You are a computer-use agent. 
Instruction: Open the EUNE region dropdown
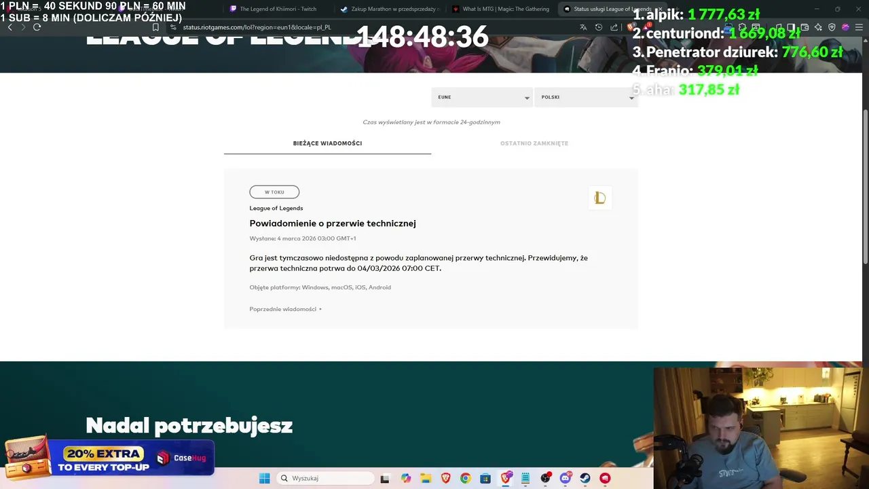click(482, 97)
